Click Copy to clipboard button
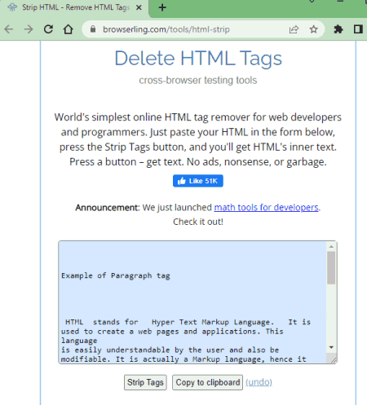 [207, 382]
